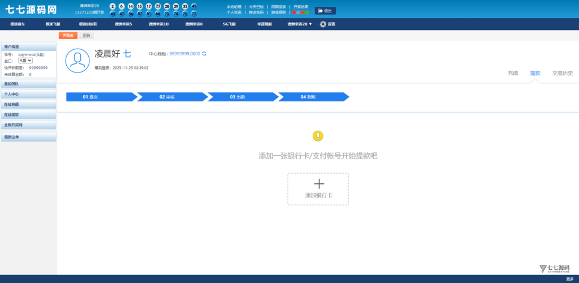Open the 幸运飞艇 game

pos(265,24)
